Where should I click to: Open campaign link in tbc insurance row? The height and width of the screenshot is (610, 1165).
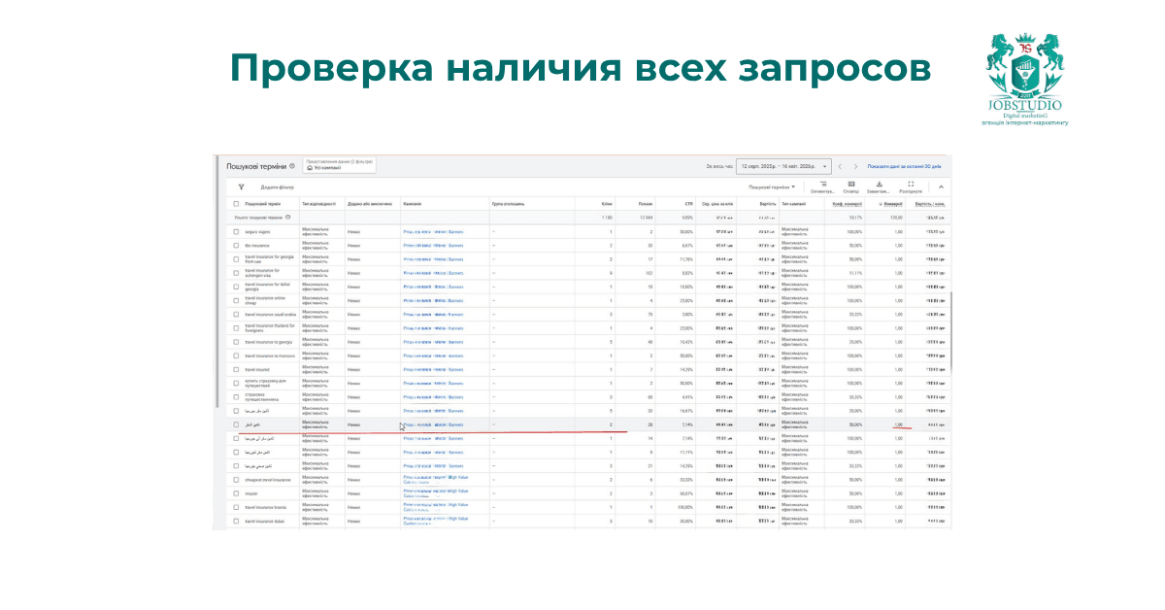(433, 246)
